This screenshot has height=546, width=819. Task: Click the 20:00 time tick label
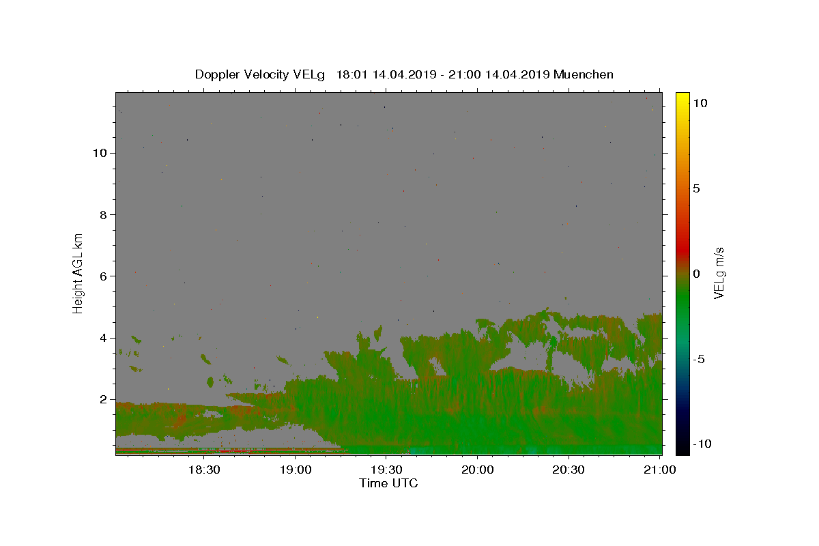click(477, 470)
